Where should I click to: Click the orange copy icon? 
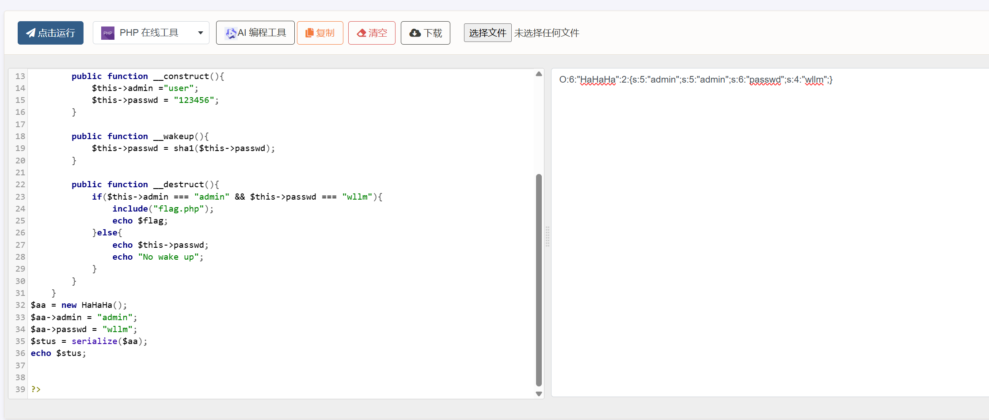click(x=309, y=33)
